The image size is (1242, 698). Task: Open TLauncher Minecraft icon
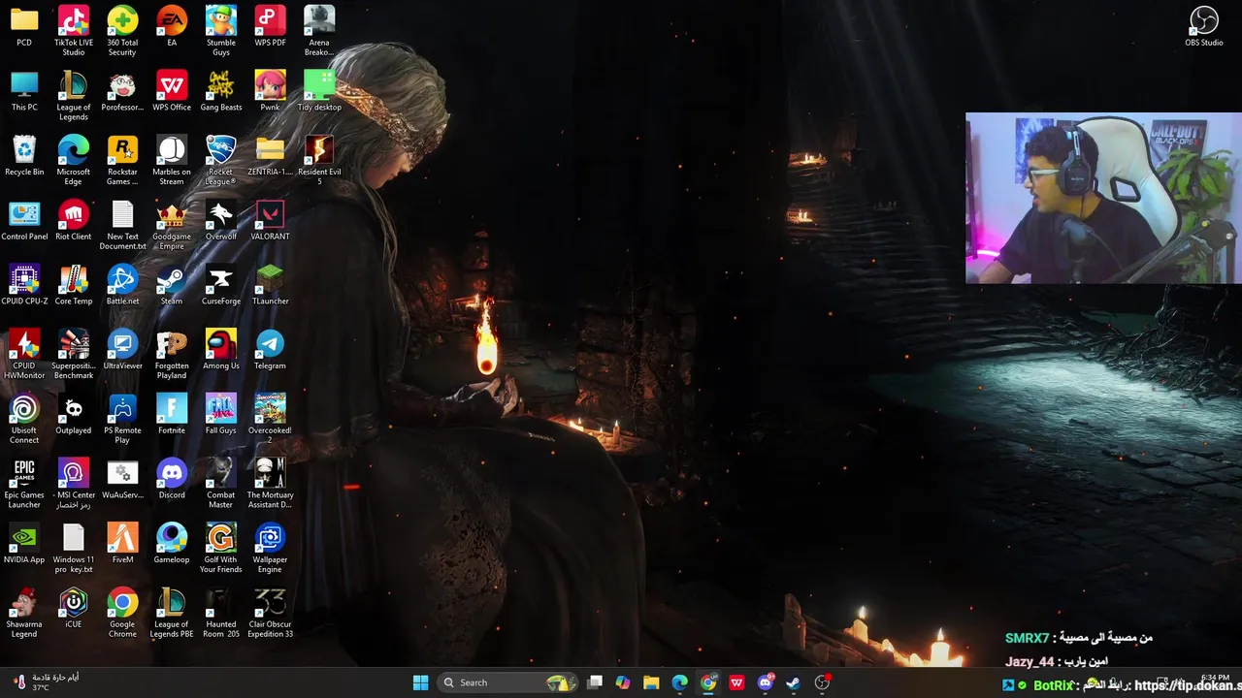coord(270,285)
